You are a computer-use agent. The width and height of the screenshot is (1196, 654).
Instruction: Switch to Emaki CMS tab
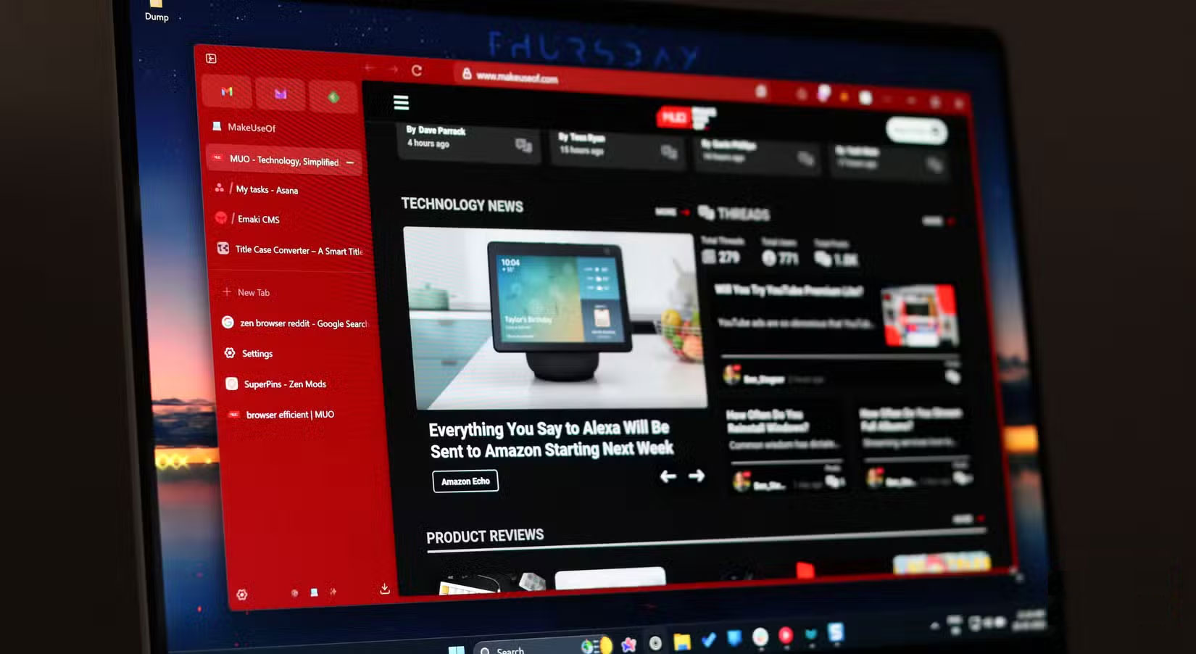click(259, 219)
